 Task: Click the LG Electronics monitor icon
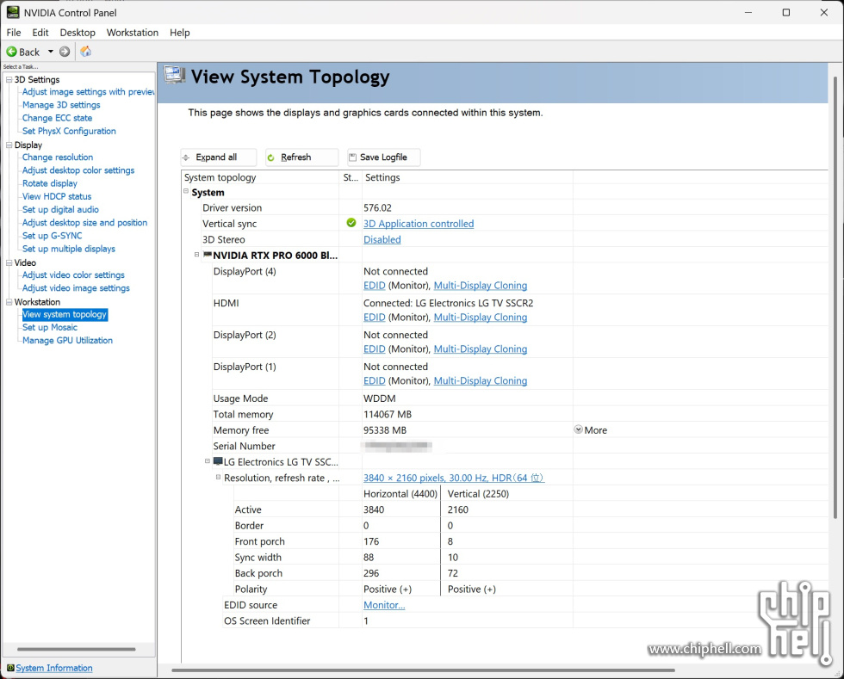coord(218,461)
